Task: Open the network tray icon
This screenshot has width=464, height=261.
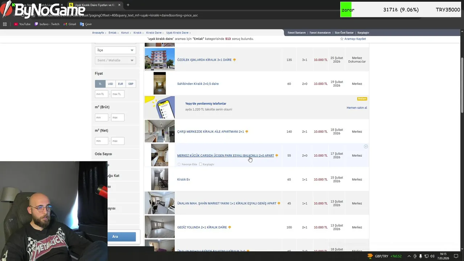Action: tap(427, 256)
